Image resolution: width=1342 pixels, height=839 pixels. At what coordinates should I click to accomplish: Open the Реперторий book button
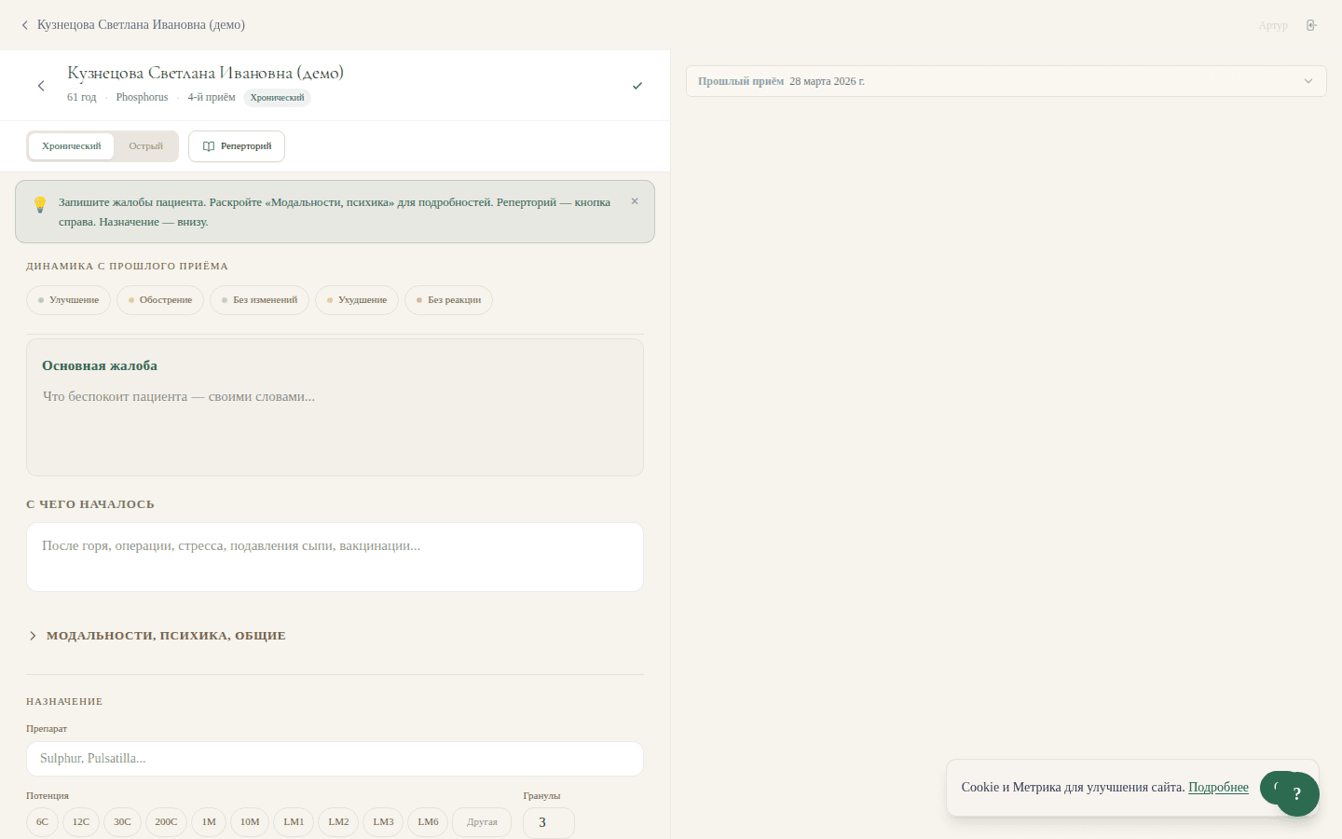(x=237, y=146)
